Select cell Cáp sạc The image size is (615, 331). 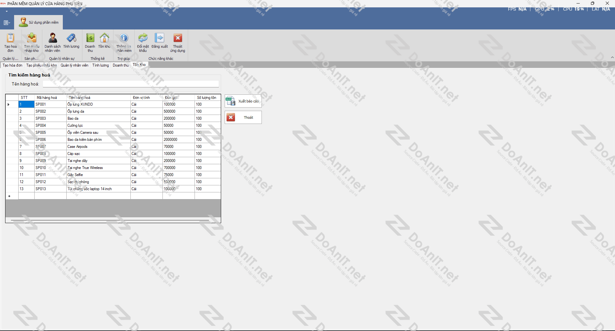coord(98,154)
